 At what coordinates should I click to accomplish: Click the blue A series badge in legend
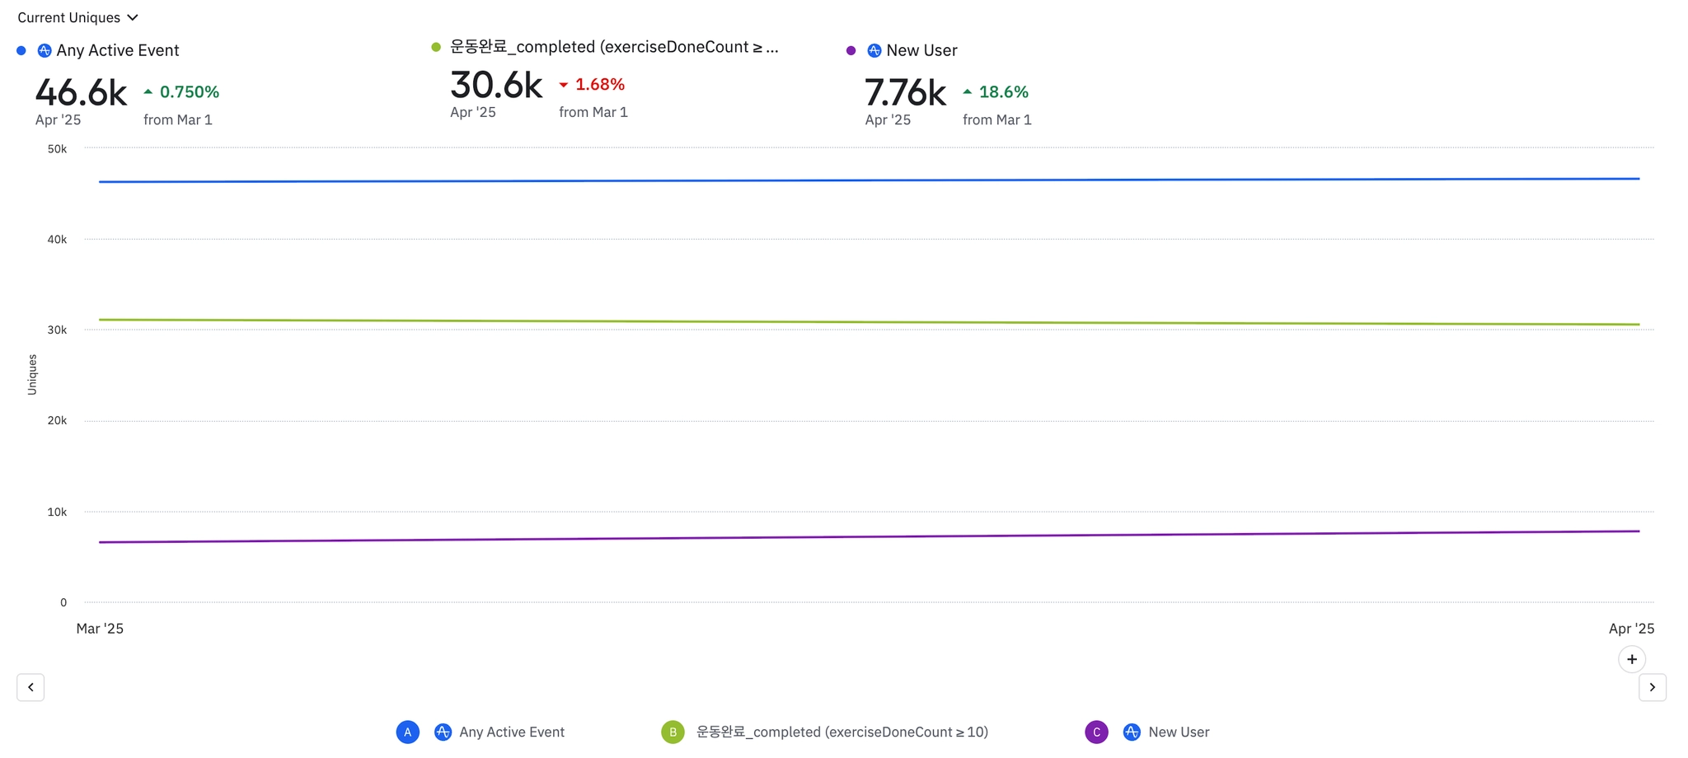(x=408, y=732)
